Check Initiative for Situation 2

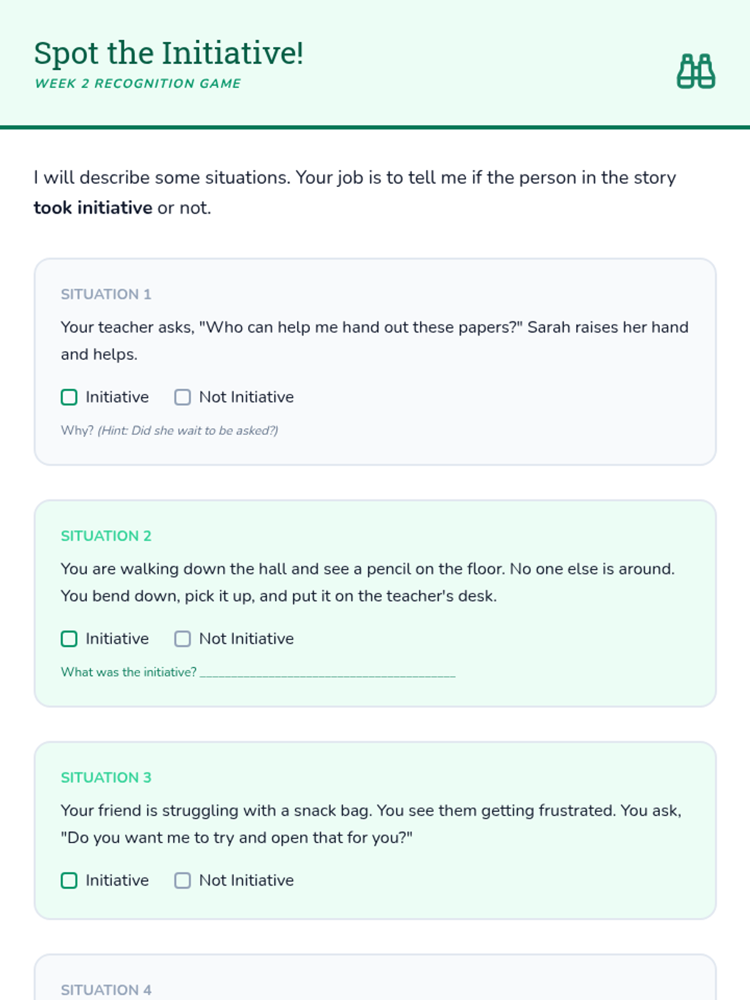tap(69, 639)
